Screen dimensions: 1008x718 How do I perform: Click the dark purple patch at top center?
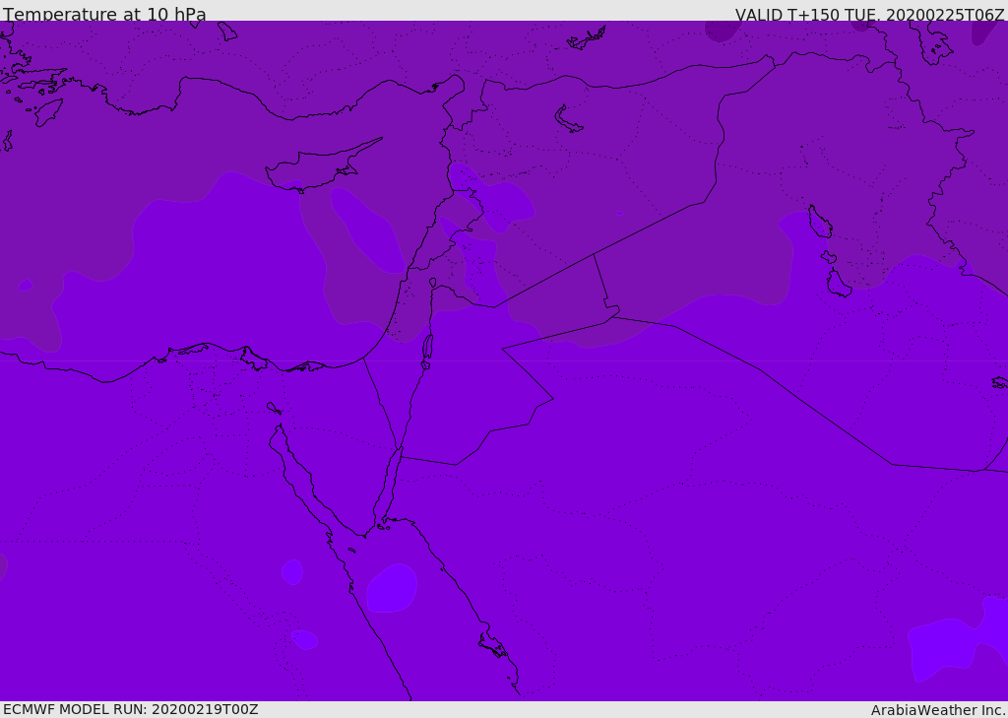(x=721, y=30)
